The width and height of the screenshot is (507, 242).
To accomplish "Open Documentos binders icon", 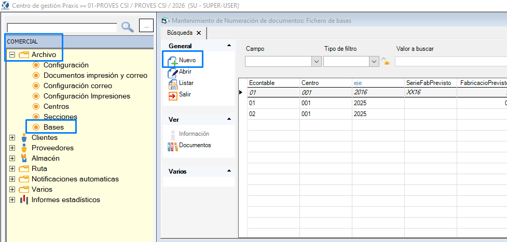I will (x=173, y=147).
